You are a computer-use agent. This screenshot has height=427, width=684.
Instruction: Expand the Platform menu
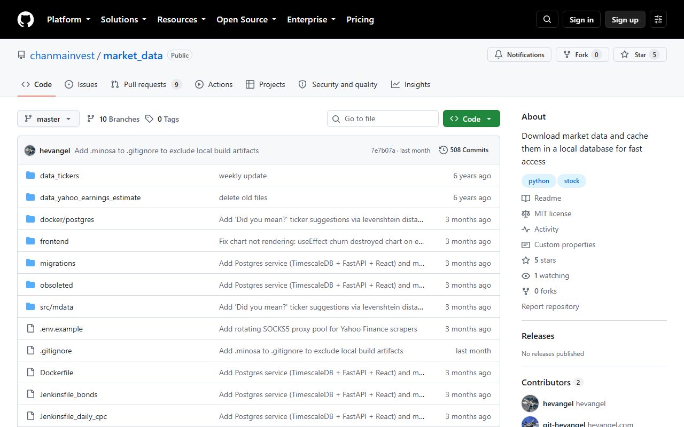tap(68, 20)
